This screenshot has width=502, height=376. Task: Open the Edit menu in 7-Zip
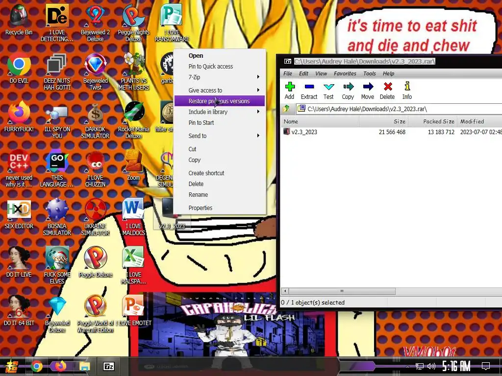pos(303,73)
